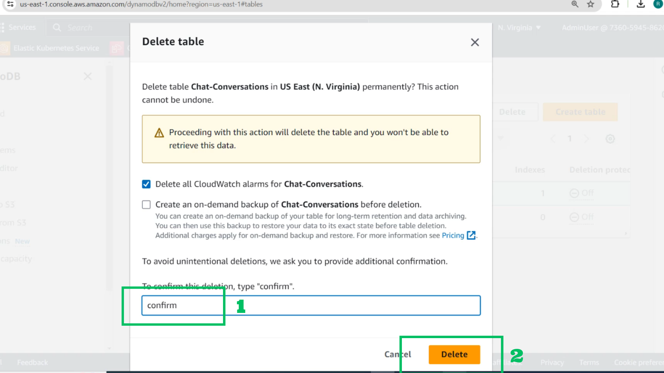Expand the N. Virginia region dropdown
664x373 pixels.
click(x=519, y=28)
